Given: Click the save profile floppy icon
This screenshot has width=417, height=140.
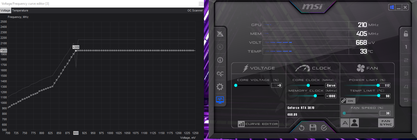Looking at the screenshot, I should point(313,128).
